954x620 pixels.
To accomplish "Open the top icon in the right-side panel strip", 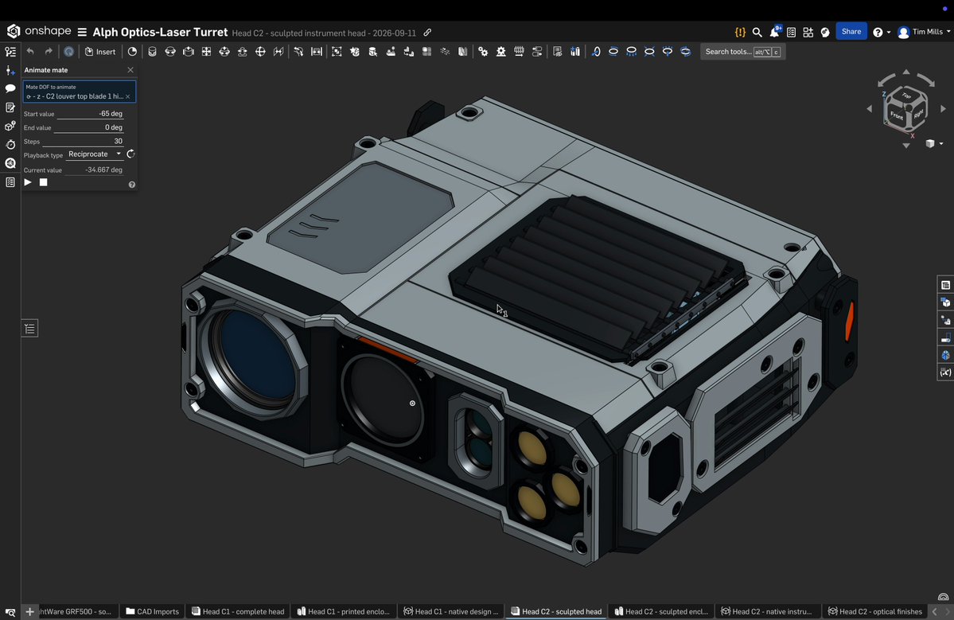I will [945, 286].
